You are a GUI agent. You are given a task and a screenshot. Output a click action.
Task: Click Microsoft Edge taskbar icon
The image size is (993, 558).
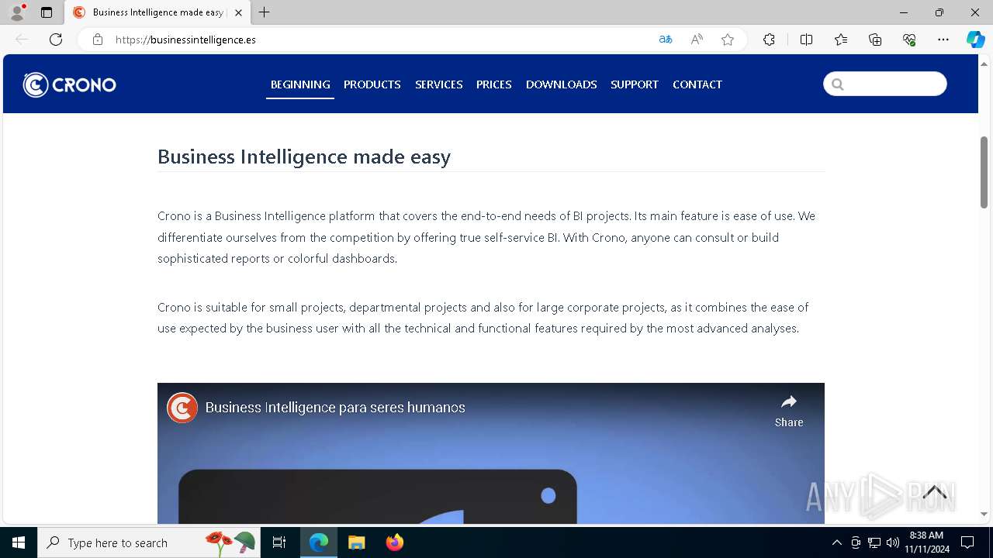(319, 542)
